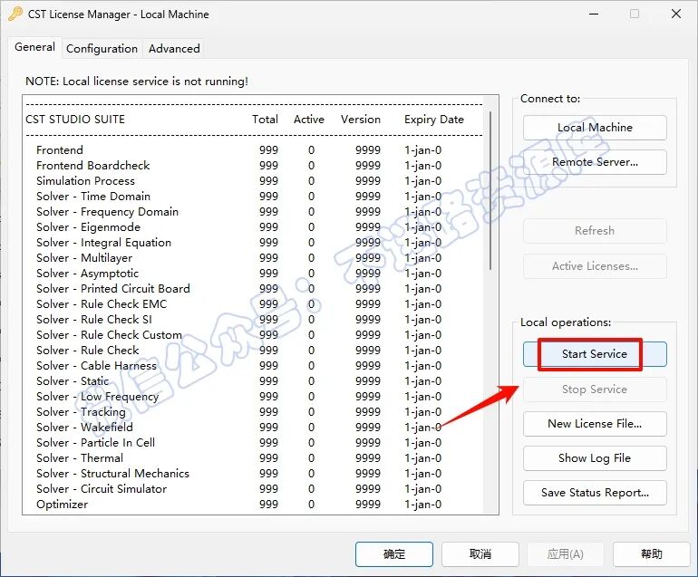
Task: Save Status Report...
Action: (x=595, y=493)
